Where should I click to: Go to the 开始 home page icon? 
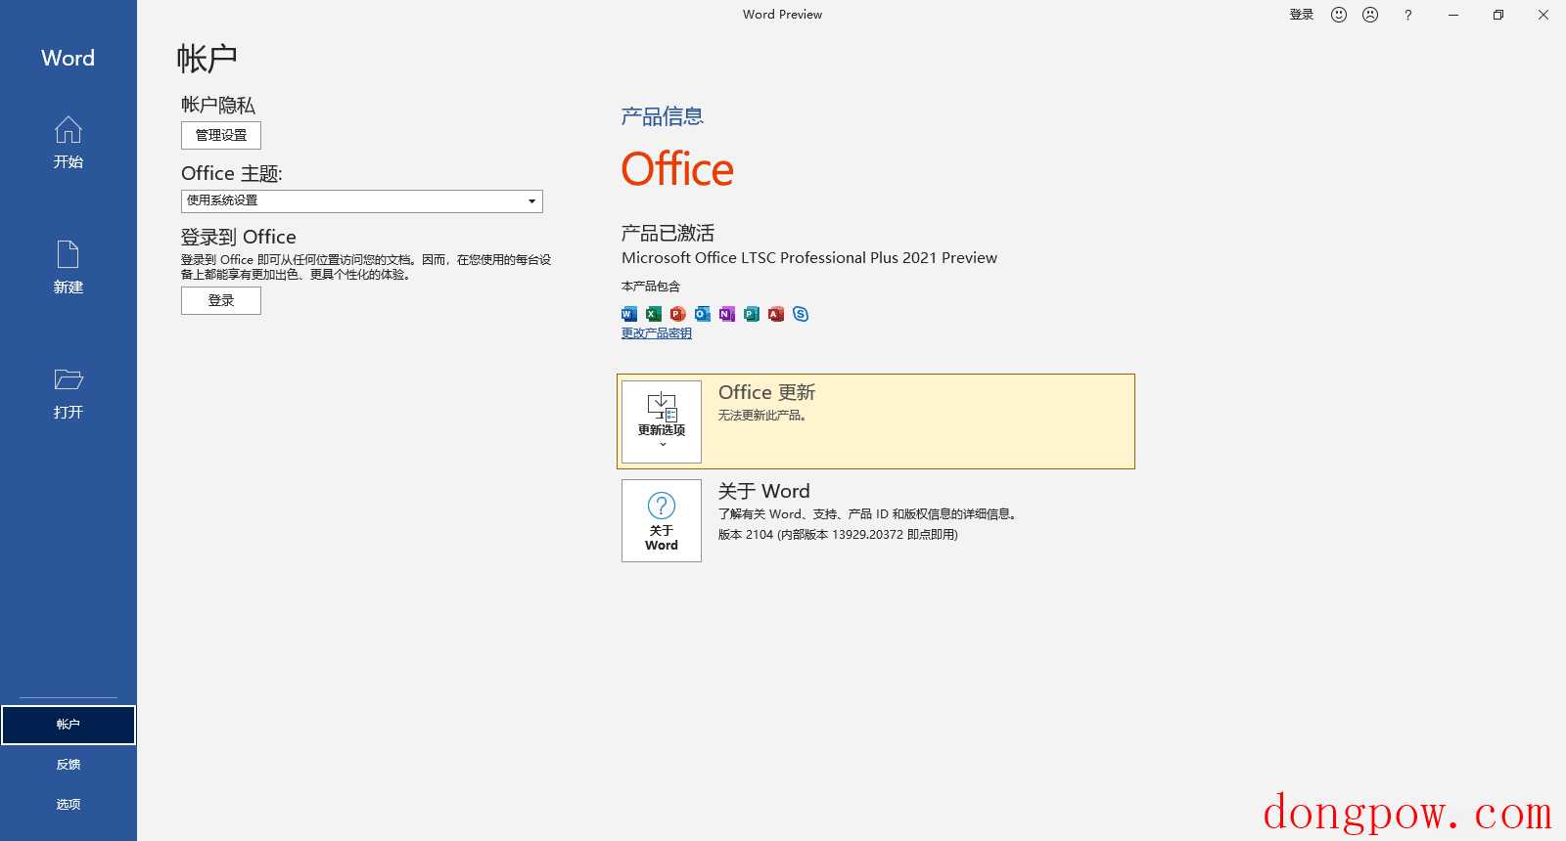pyautogui.click(x=68, y=130)
